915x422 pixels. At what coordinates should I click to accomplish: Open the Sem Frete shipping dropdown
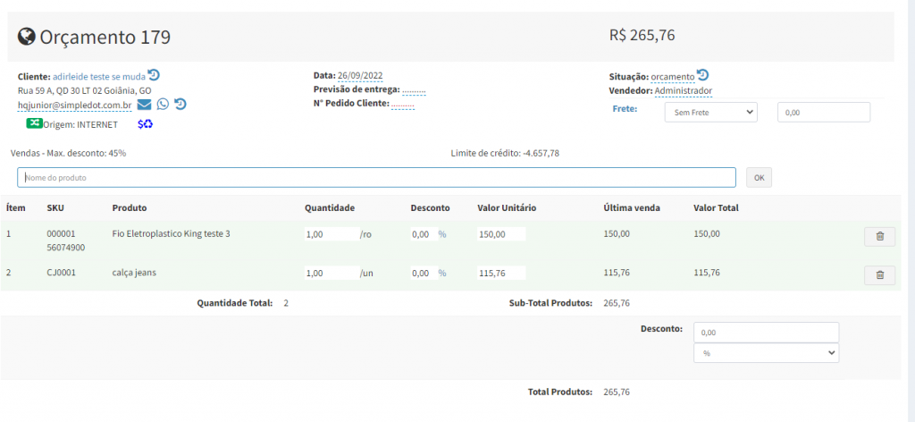tap(710, 113)
